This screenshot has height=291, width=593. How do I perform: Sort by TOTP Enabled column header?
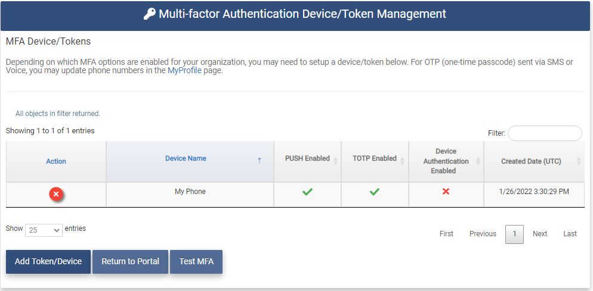[x=374, y=158]
